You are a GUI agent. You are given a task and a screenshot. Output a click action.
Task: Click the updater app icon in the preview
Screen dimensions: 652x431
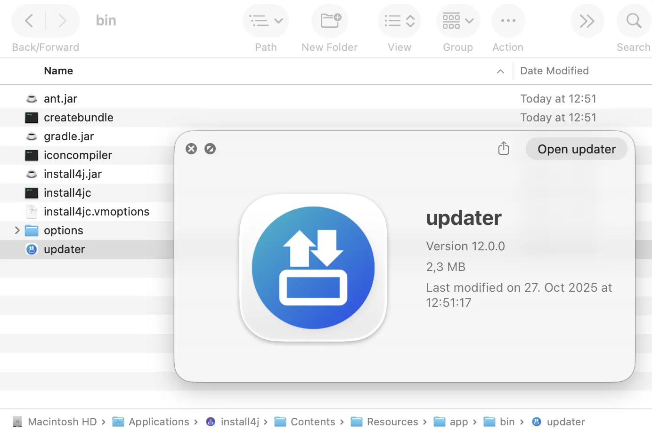pos(312,267)
